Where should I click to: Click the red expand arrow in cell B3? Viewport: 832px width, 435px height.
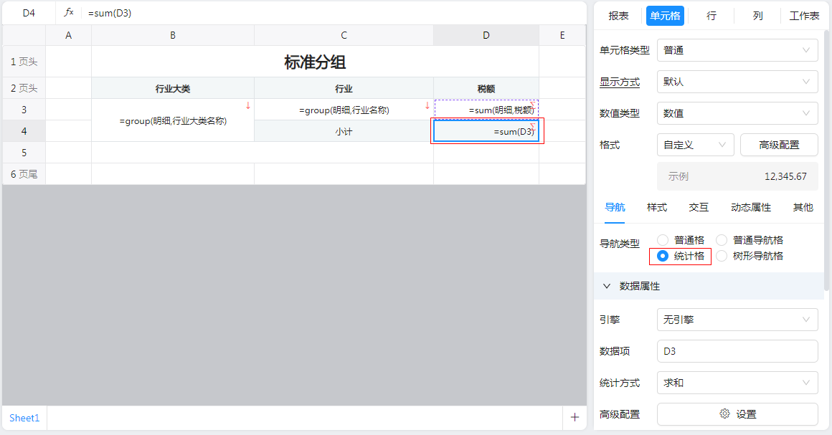click(248, 105)
